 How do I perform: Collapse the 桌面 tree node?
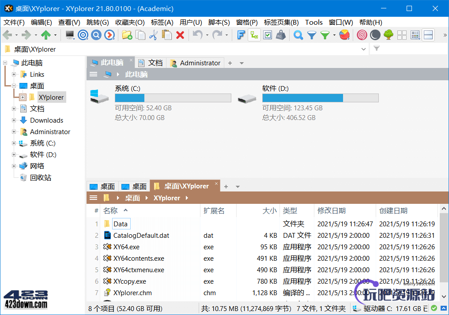[14, 86]
